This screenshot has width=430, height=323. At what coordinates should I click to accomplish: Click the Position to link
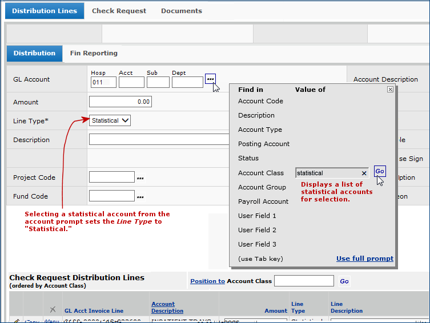point(207,281)
